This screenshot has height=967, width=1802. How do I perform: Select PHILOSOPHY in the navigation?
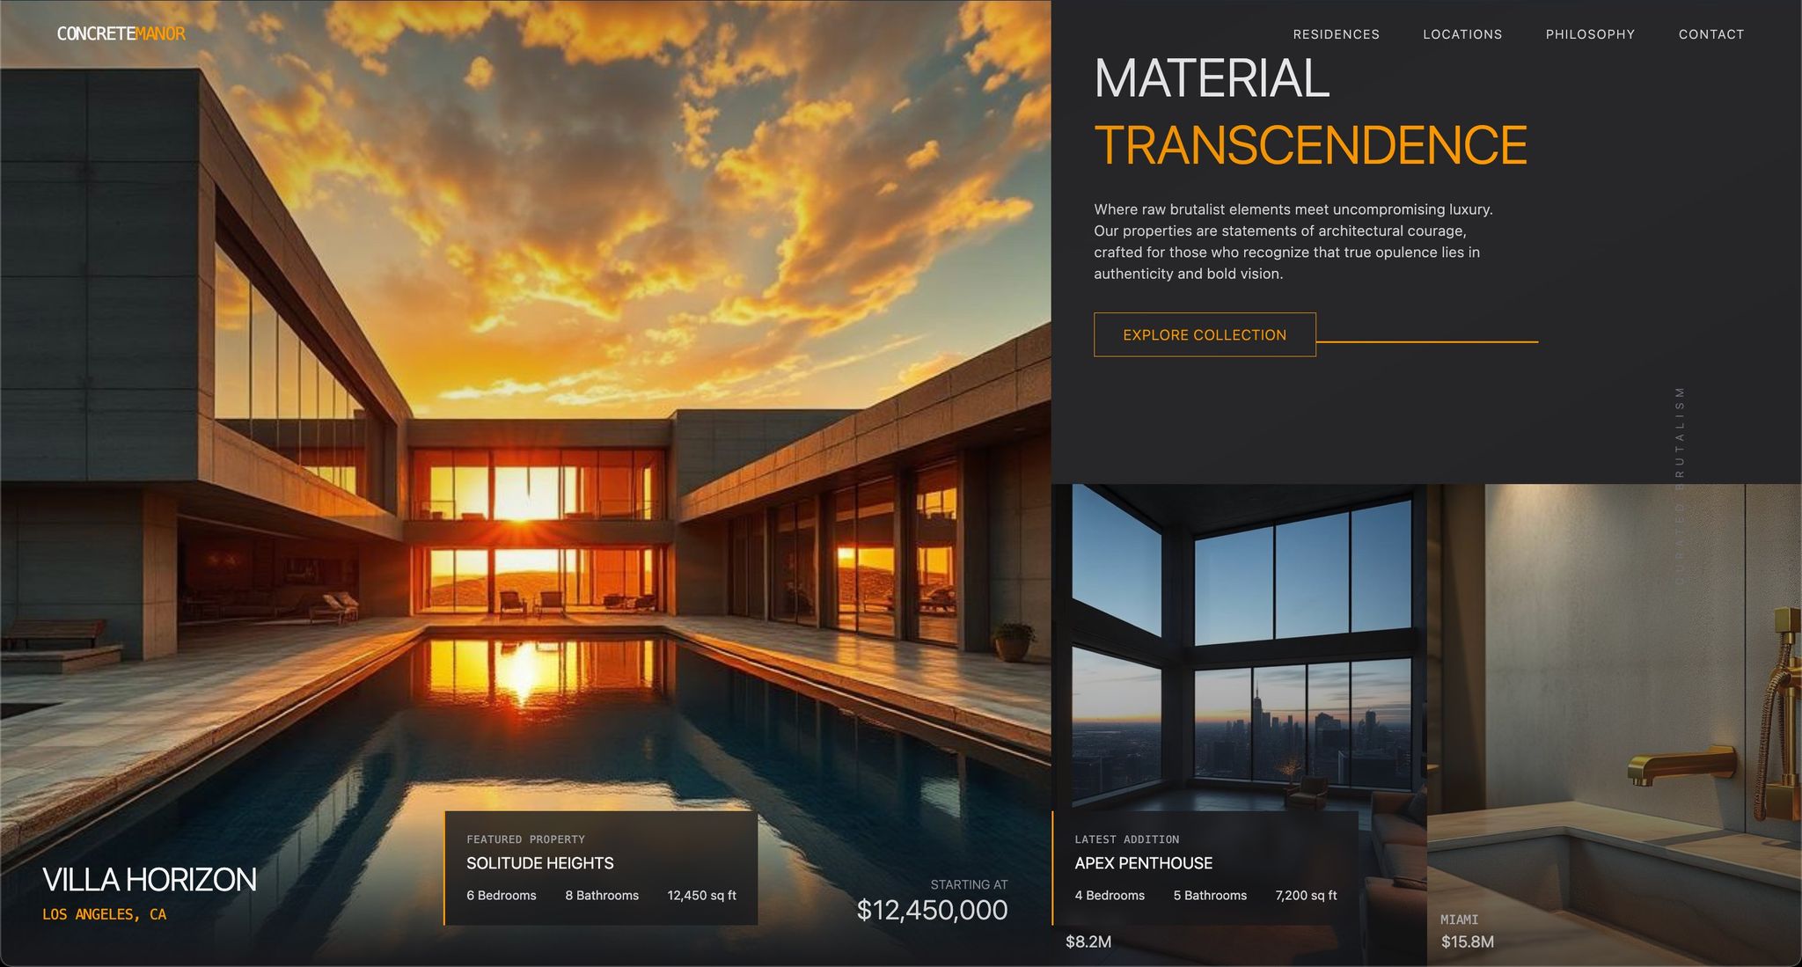click(x=1589, y=34)
